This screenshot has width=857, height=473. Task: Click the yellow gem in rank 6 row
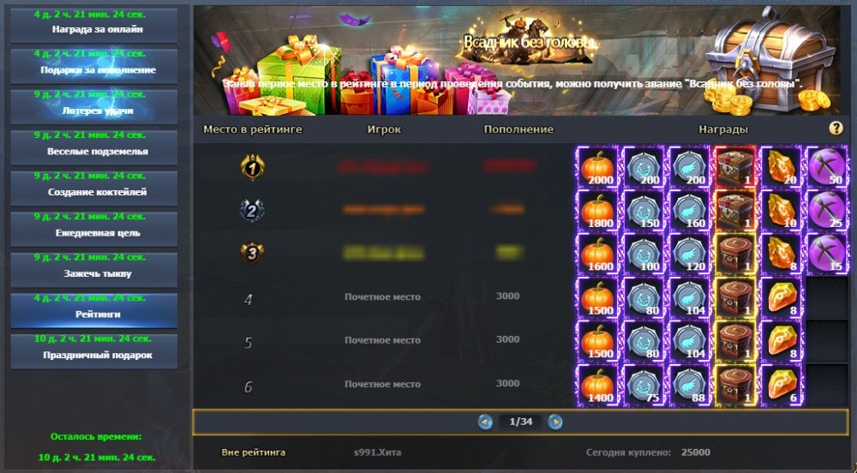pyautogui.click(x=781, y=386)
